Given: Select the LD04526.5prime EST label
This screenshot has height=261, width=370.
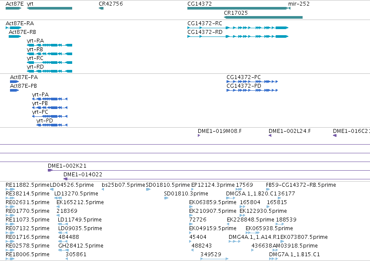Looking at the screenshot, I should 72,185.
